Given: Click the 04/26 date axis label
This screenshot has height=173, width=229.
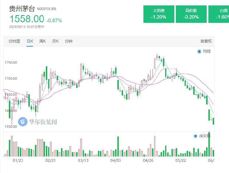Looking at the screenshot, I should (148, 160).
